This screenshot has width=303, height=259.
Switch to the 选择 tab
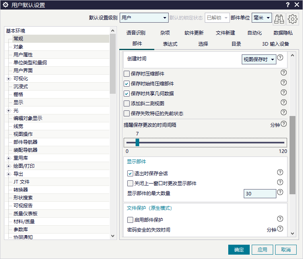tap(203, 44)
